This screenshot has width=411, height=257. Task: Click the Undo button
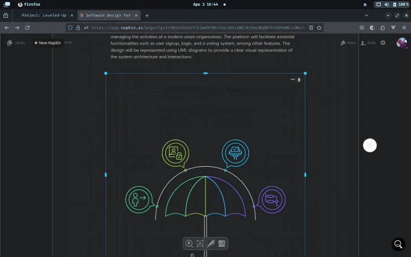[x=68, y=42]
